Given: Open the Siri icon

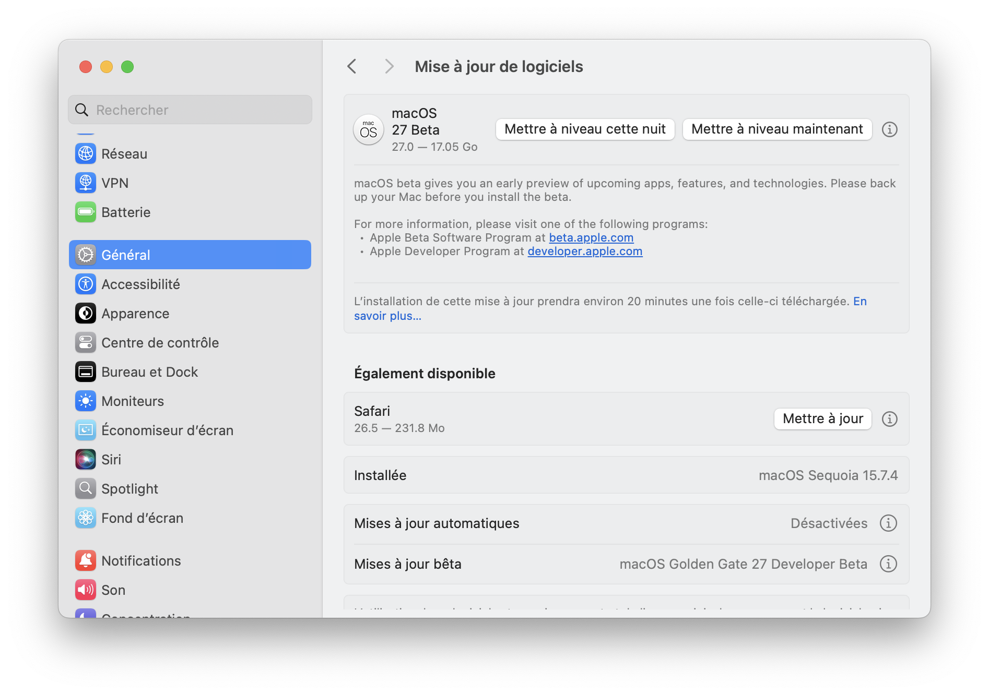Looking at the screenshot, I should point(86,460).
